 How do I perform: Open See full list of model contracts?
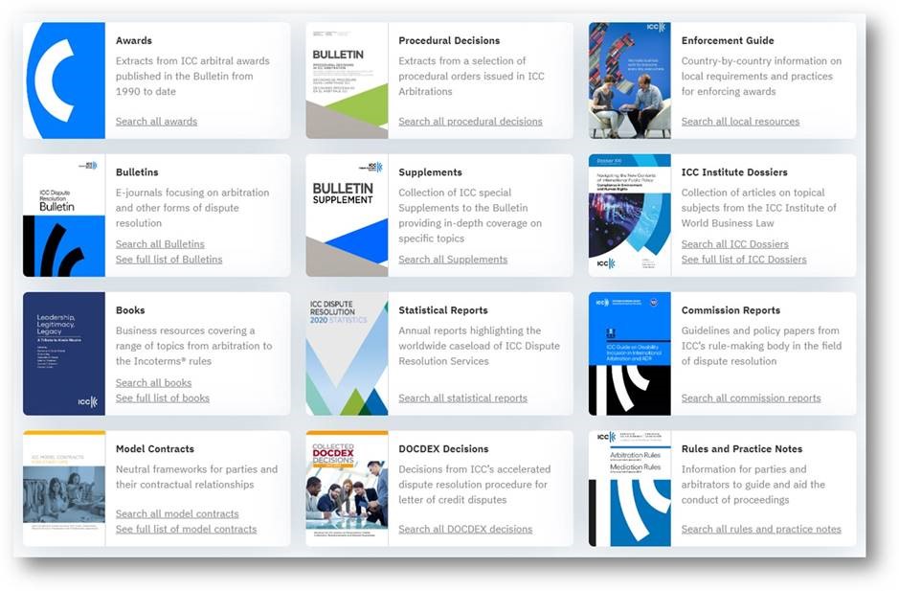(187, 529)
